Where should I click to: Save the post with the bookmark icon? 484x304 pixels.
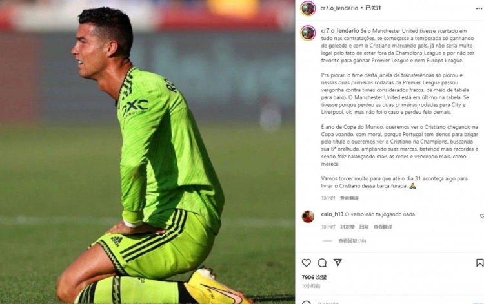tap(479, 263)
